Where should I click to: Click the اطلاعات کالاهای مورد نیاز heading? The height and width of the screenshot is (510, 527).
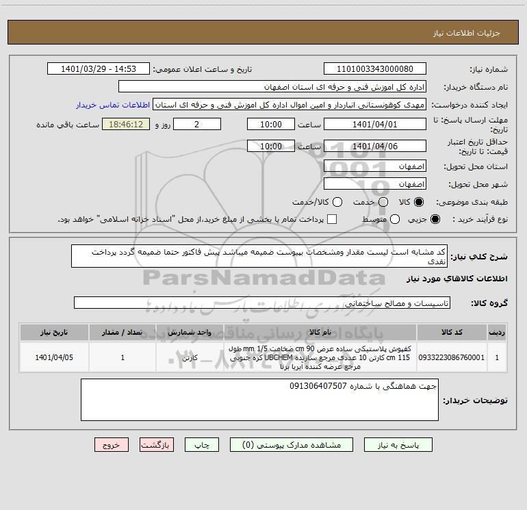click(457, 279)
